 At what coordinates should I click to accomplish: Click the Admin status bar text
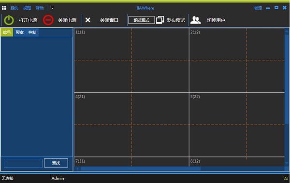pos(58,178)
